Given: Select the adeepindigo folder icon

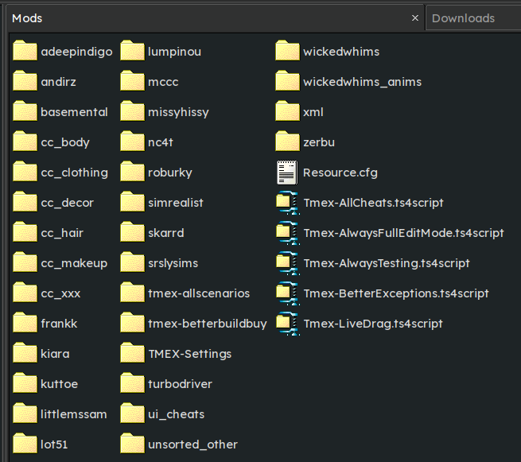Looking at the screenshot, I should pyautogui.click(x=25, y=51).
